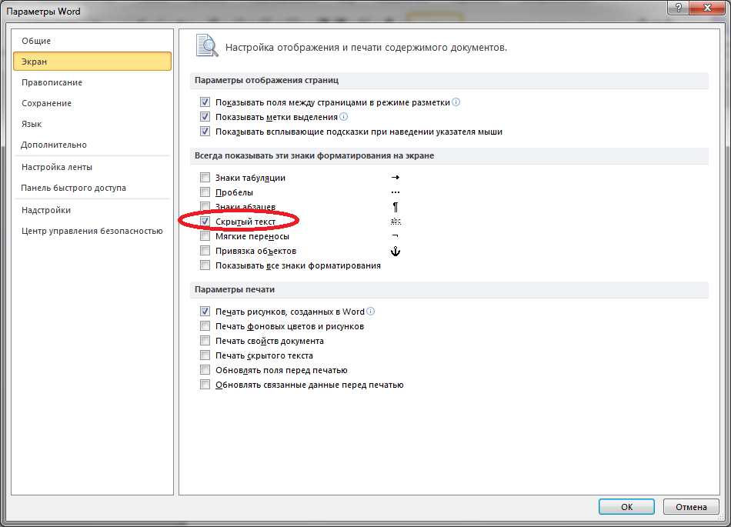Image resolution: width=731 pixels, height=527 pixels.
Task: Select "Настройка ленты" in the sidebar
Action: click(57, 167)
